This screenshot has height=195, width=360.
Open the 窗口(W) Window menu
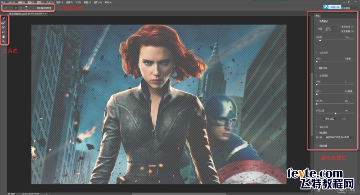coord(98,2)
